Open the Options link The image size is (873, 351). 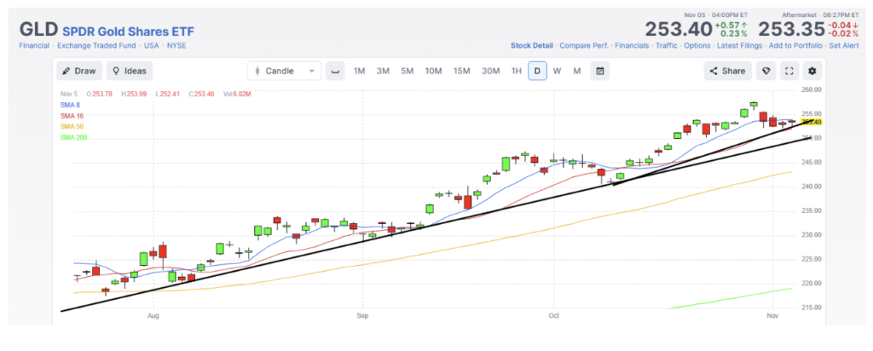click(x=697, y=46)
